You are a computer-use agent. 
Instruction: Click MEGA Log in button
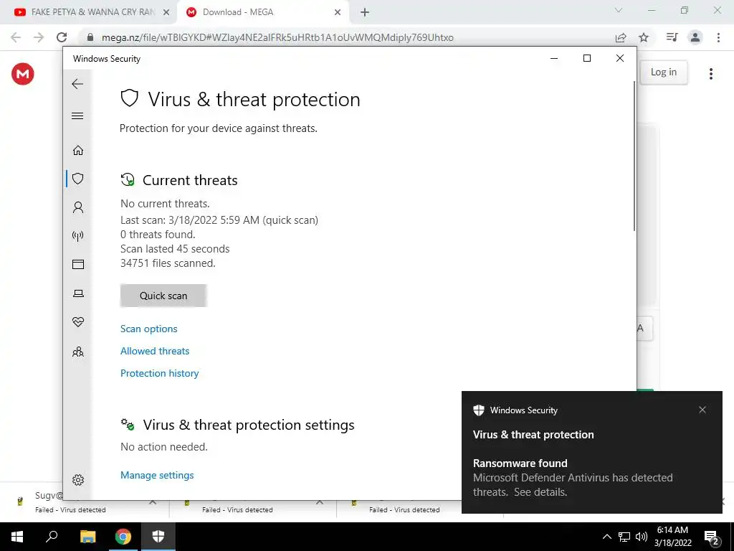[663, 72]
